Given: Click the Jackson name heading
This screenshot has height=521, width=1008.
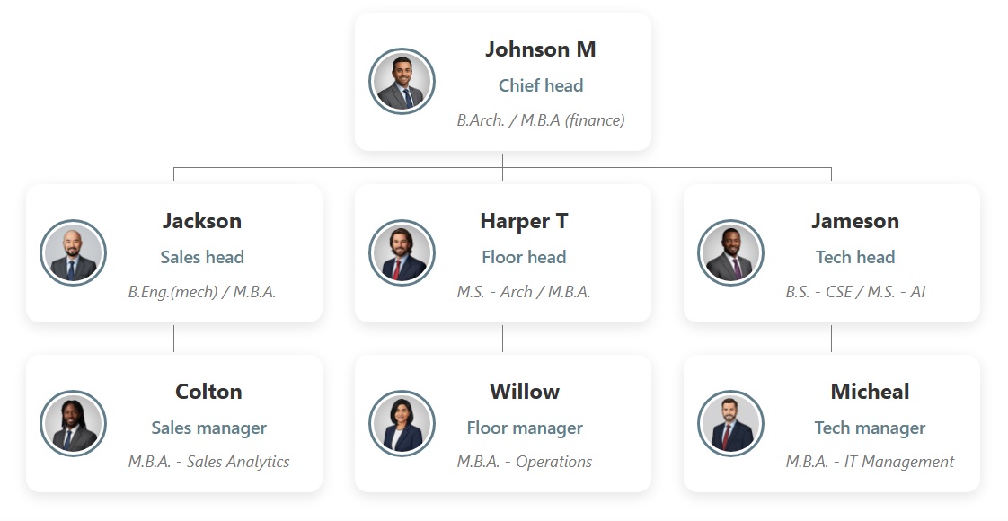Looking at the screenshot, I should click(x=202, y=221).
